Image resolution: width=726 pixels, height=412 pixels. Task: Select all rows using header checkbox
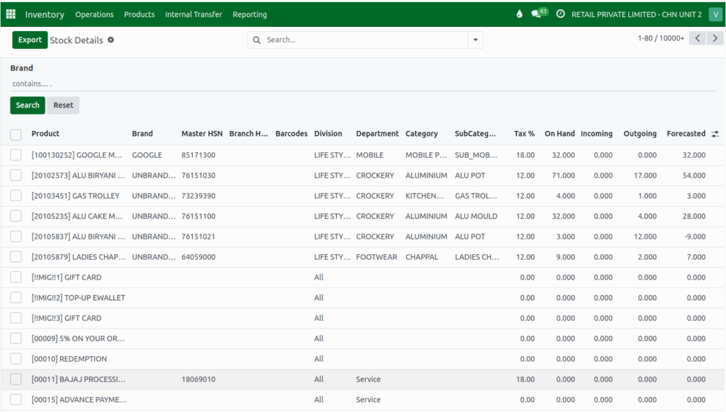(x=16, y=134)
